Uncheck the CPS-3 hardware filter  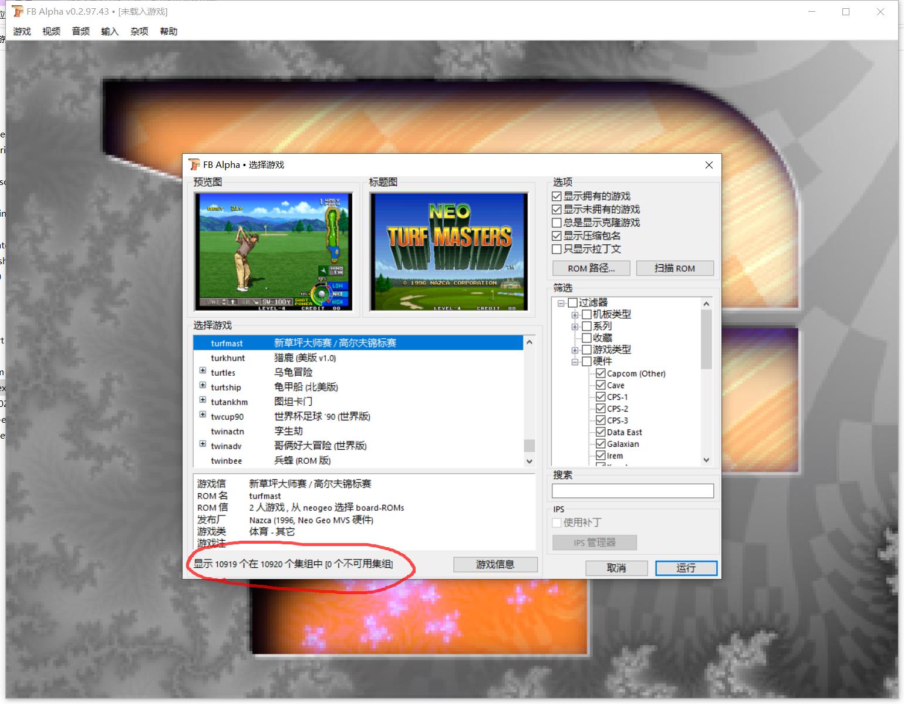pyautogui.click(x=601, y=420)
